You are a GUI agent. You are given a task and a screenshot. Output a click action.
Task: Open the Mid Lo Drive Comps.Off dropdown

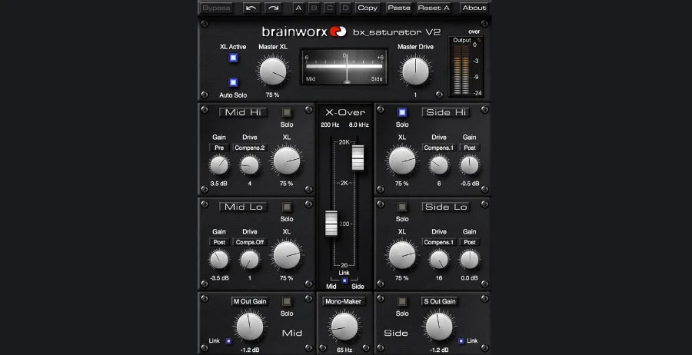click(249, 242)
